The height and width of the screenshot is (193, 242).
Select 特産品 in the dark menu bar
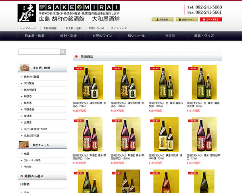pyautogui.click(x=170, y=36)
